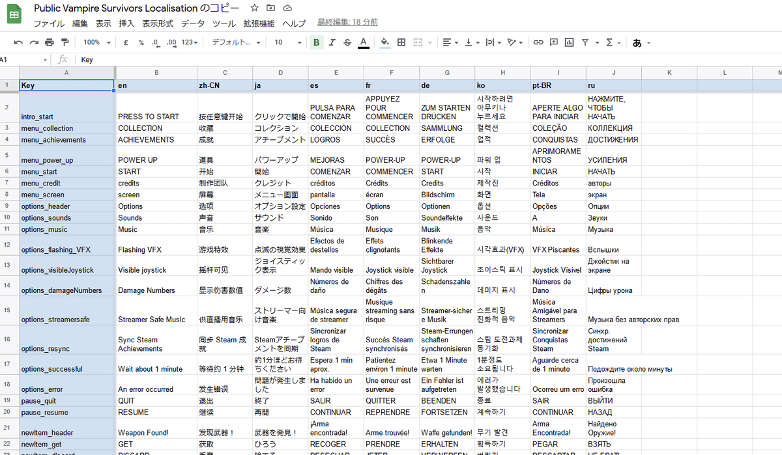782x455 pixels.
Task: Print the spreadsheet
Action: tap(50, 42)
